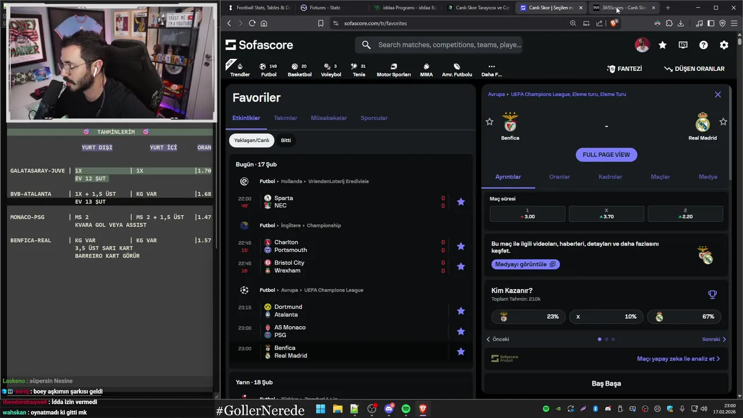The height and width of the screenshot is (418, 743).
Task: Open favorites star in Sofascore header
Action: [662, 45]
